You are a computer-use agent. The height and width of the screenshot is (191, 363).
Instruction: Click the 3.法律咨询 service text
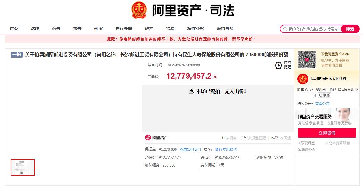click(x=307, y=150)
